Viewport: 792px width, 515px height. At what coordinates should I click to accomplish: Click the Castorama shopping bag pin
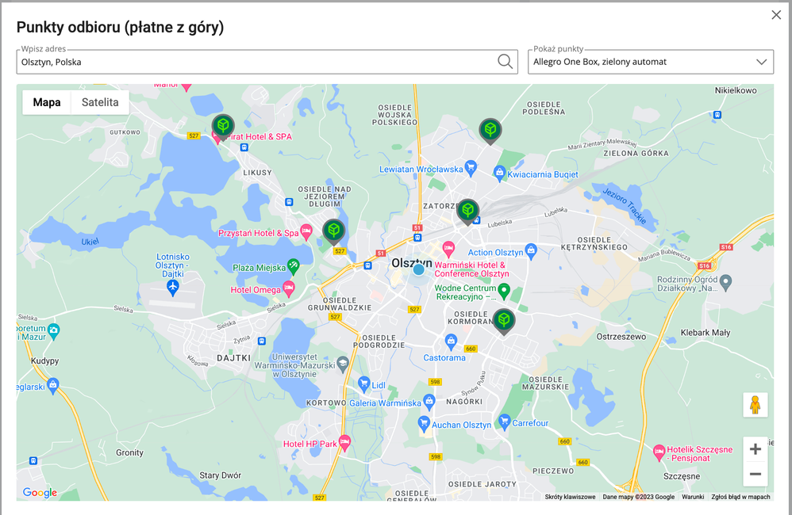pos(451,341)
